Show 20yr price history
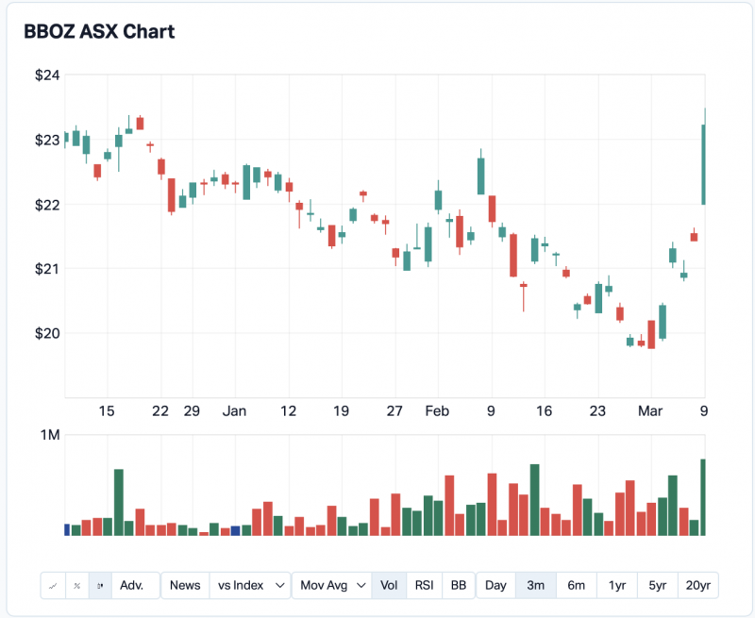Image resolution: width=755 pixels, height=618 pixels. click(x=698, y=586)
